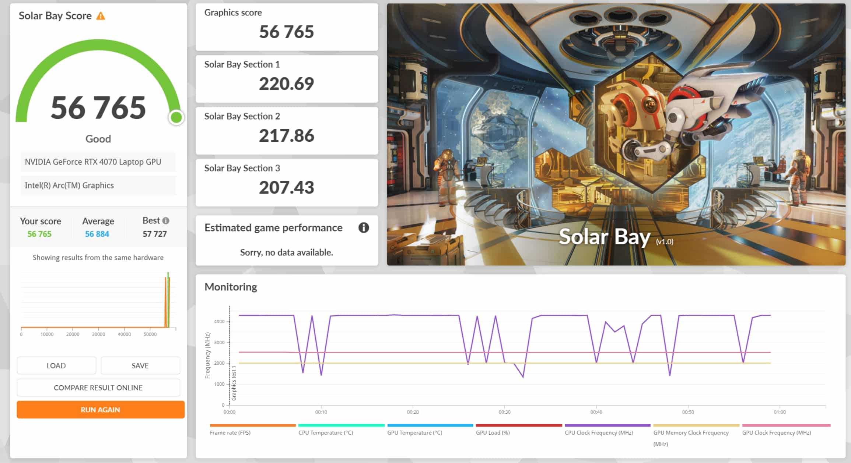Toggle GPU Load (%) legend entry

493,432
